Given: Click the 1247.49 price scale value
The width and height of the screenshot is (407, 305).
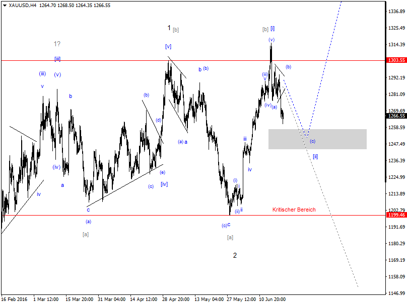Looking at the screenshot, I should pos(396,144).
